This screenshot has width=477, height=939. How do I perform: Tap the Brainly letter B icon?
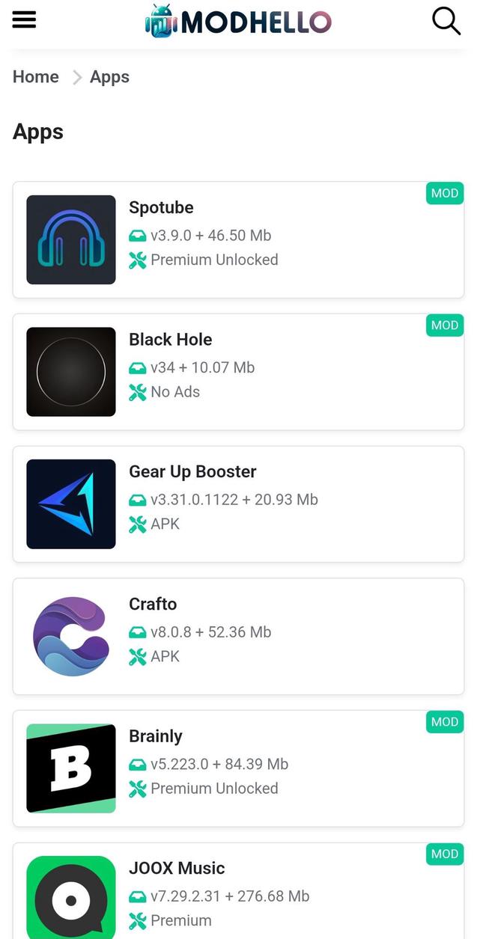pyautogui.click(x=70, y=768)
